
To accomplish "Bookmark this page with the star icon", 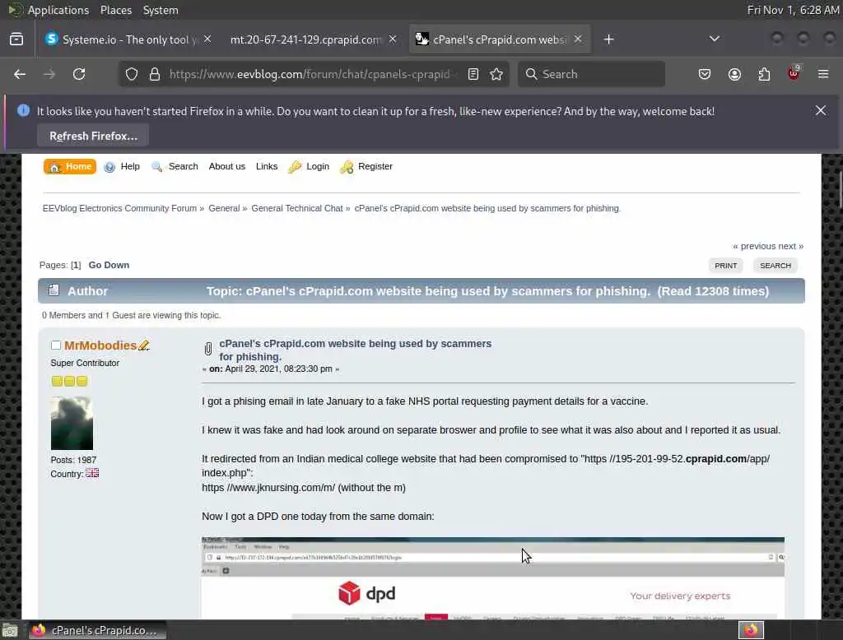I will coord(496,74).
